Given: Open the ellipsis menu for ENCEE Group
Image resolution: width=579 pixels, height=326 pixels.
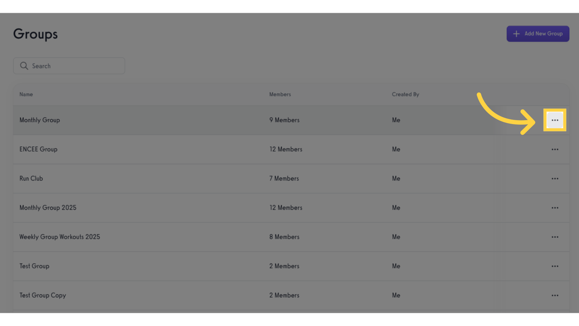Looking at the screenshot, I should click(555, 149).
